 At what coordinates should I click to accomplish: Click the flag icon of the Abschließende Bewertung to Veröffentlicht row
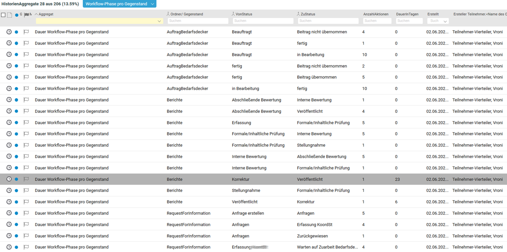26,111
